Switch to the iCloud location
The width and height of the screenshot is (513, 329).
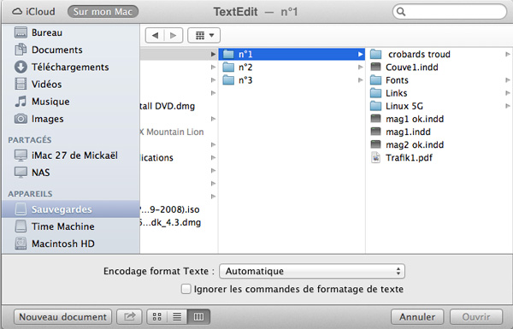click(x=33, y=12)
